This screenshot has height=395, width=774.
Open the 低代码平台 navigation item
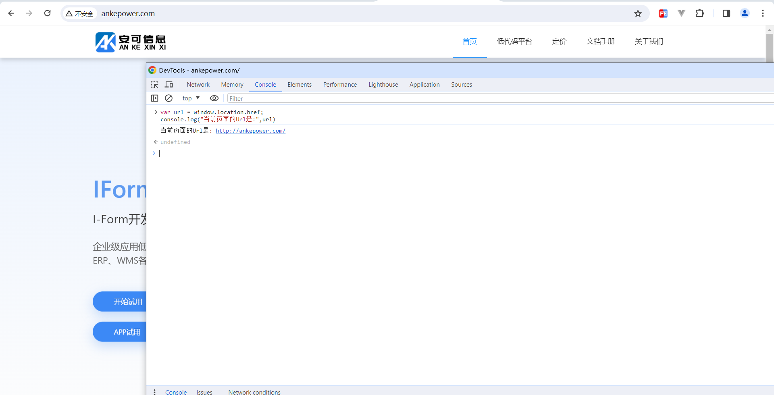coord(514,42)
